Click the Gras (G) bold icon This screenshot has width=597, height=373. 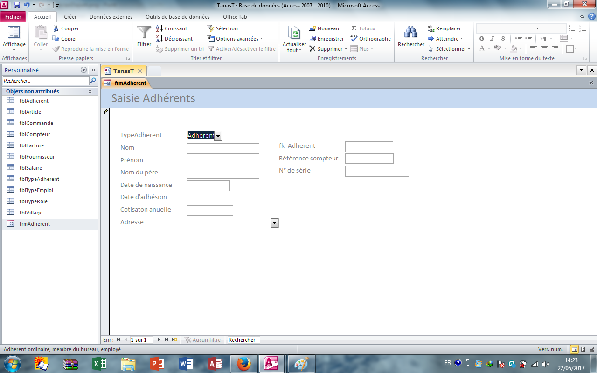[482, 39]
